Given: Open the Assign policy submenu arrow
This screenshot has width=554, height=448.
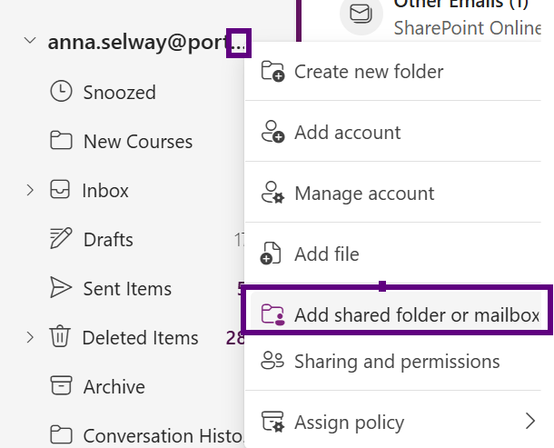Looking at the screenshot, I should pyautogui.click(x=530, y=421).
